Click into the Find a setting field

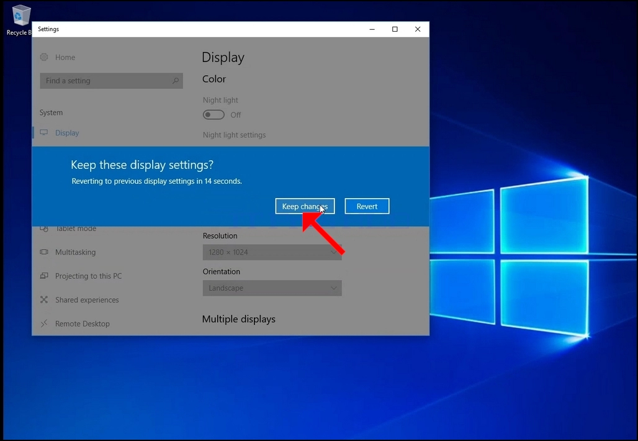pos(111,81)
